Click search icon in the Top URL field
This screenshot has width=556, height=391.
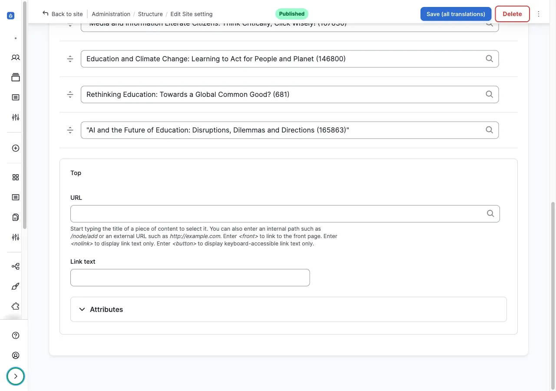490,213
